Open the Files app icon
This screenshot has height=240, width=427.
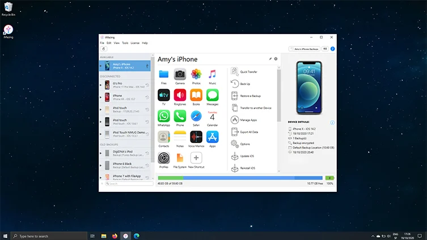tap(164, 74)
